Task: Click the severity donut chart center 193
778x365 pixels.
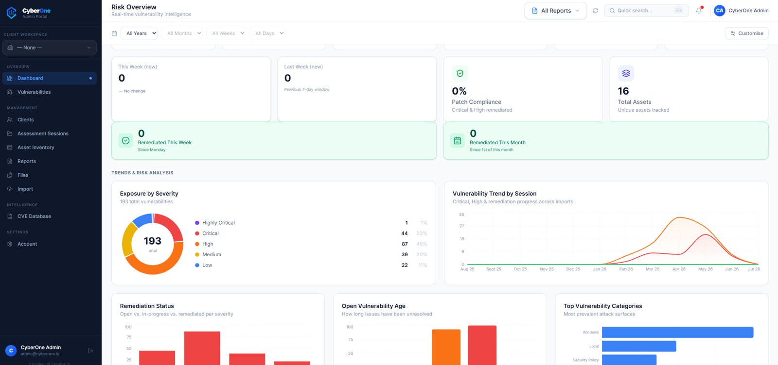Action: 152,241
